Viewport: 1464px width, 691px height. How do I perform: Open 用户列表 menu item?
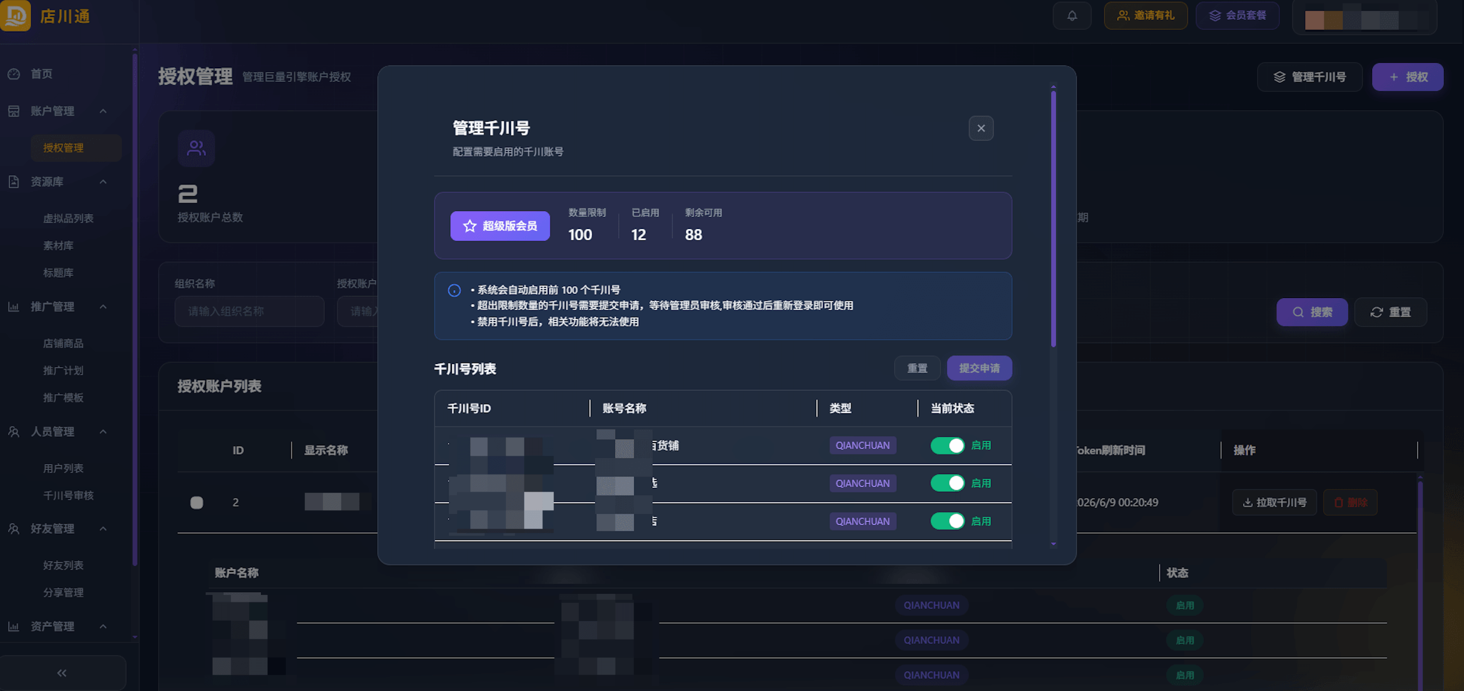click(x=63, y=468)
